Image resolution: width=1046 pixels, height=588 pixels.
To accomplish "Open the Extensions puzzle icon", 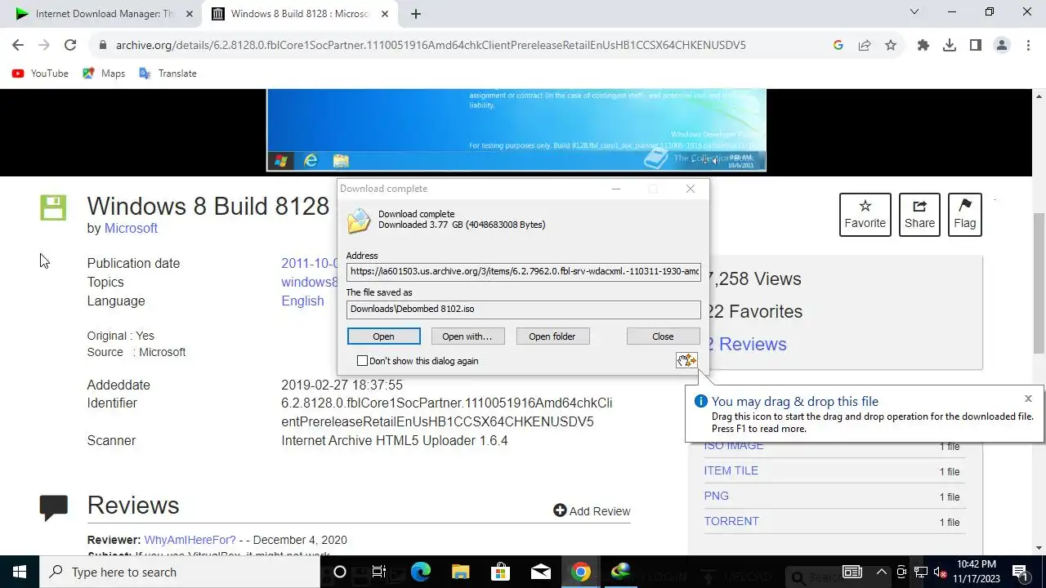I will (x=923, y=45).
